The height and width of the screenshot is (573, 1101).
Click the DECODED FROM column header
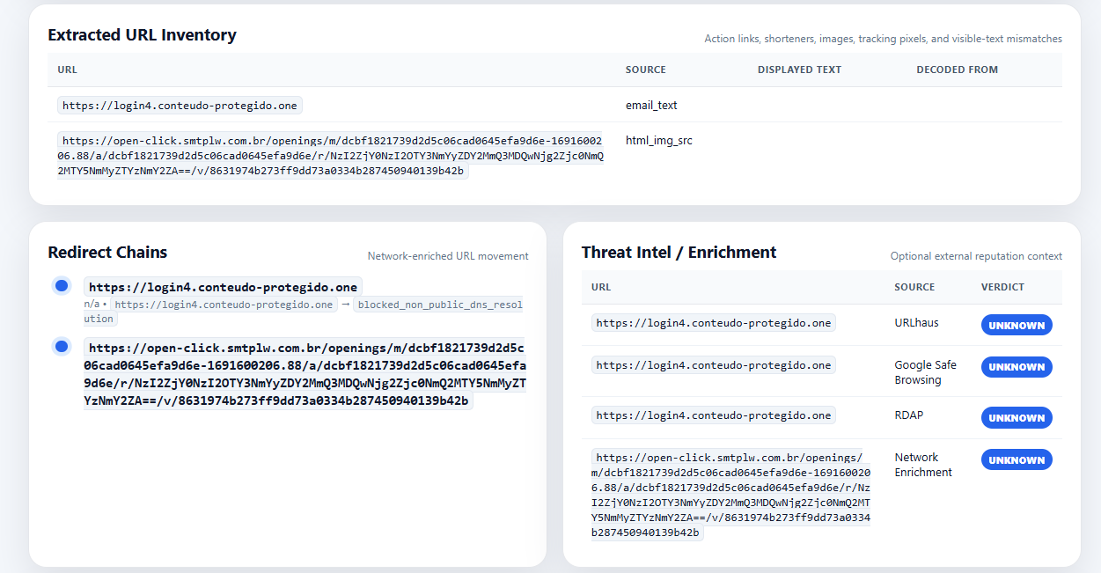(x=957, y=70)
